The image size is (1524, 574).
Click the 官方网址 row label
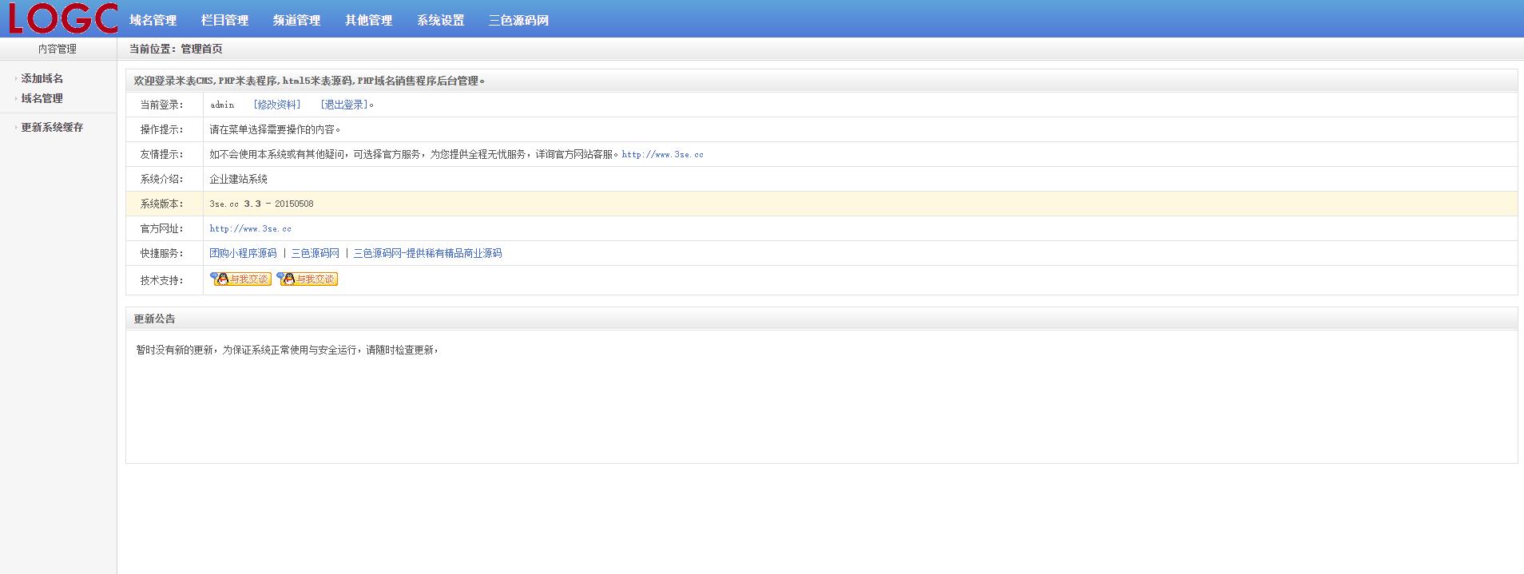pyautogui.click(x=161, y=228)
